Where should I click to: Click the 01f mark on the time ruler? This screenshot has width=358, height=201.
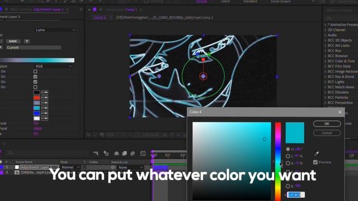[x=168, y=155]
